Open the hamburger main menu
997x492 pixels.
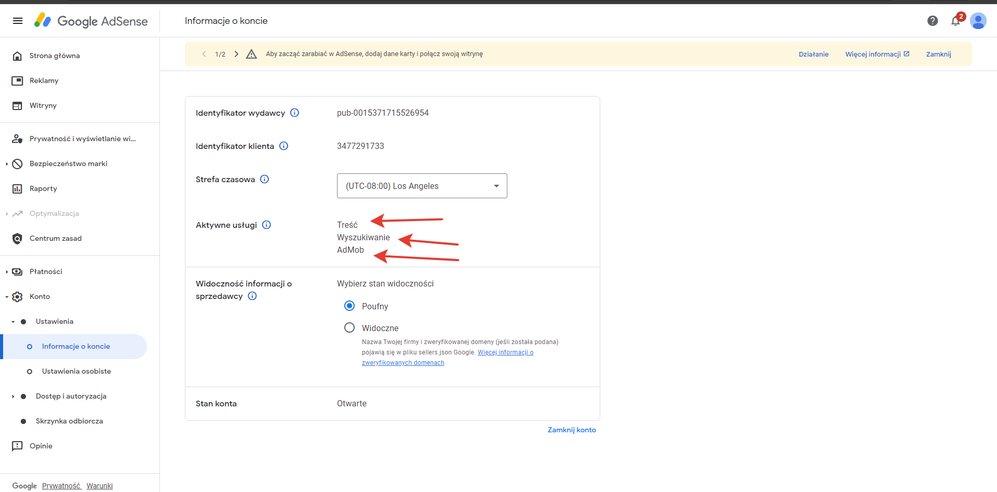click(18, 21)
